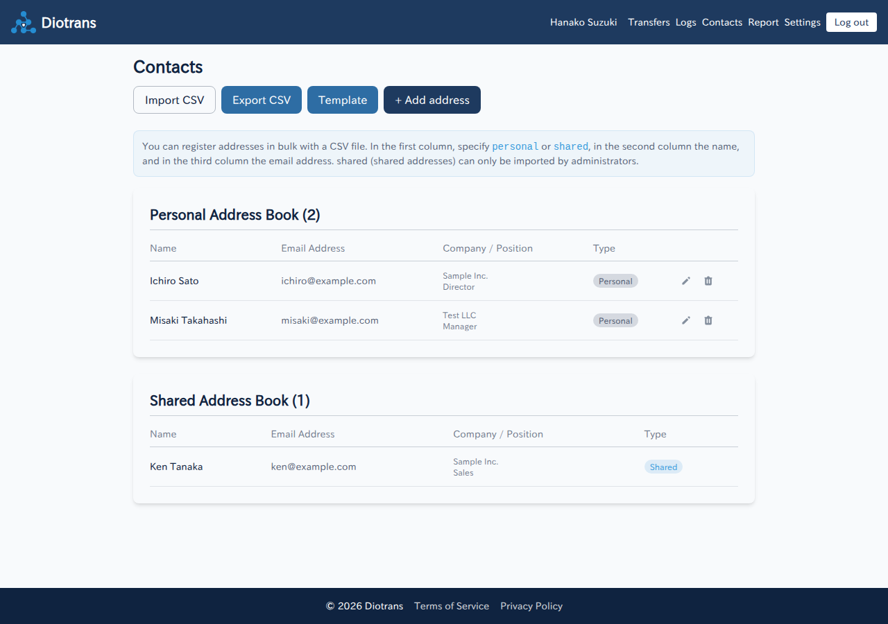The width and height of the screenshot is (888, 624).
Task: Click the Ken Tanaka name cell
Action: click(x=176, y=467)
